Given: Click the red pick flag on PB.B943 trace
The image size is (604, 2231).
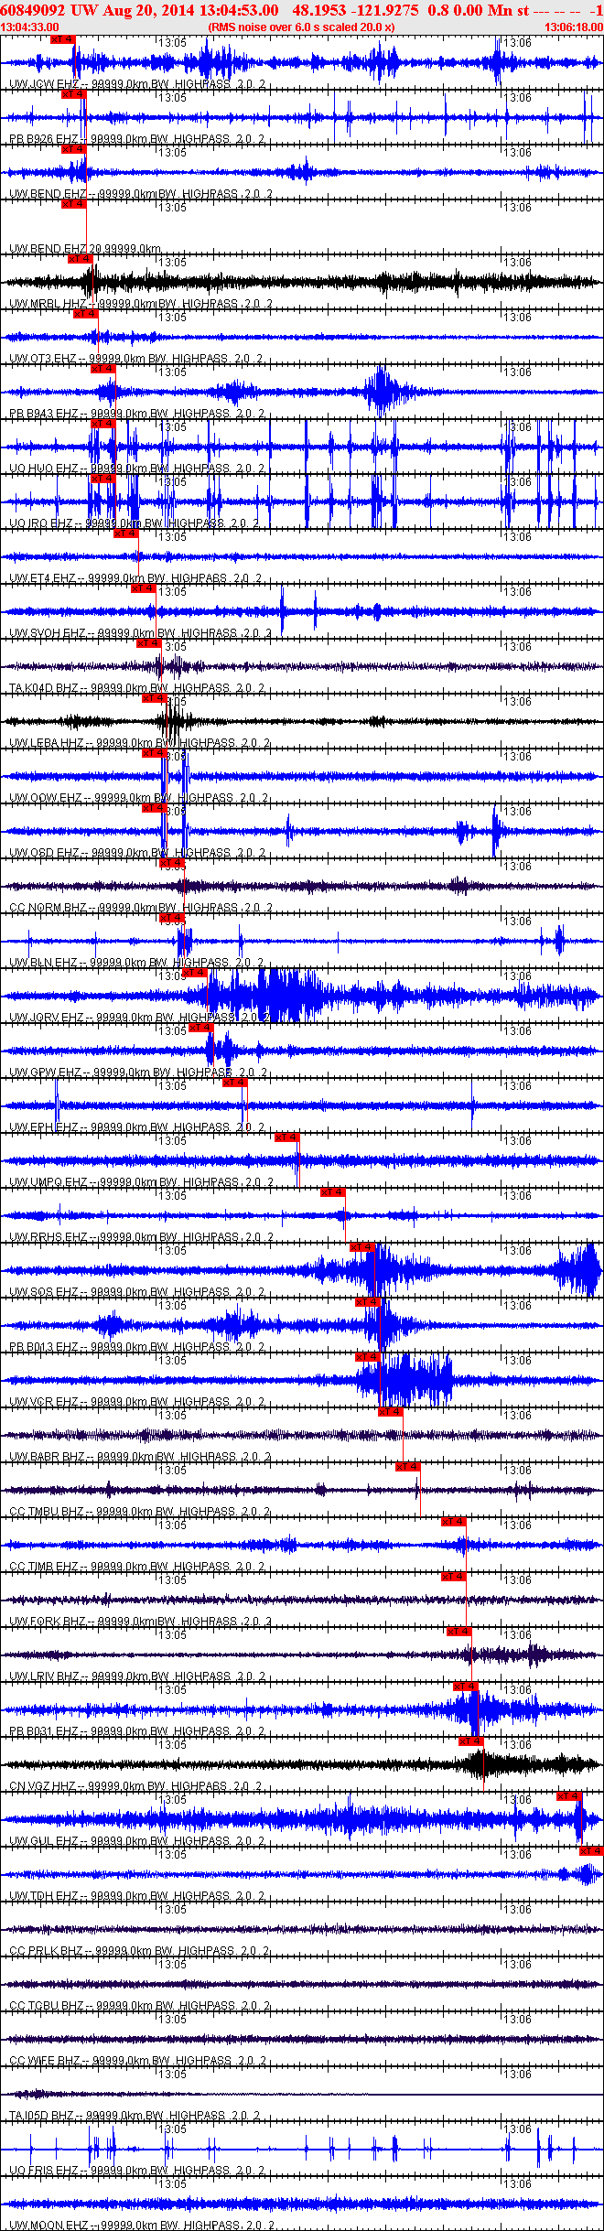Looking at the screenshot, I should click(x=102, y=369).
